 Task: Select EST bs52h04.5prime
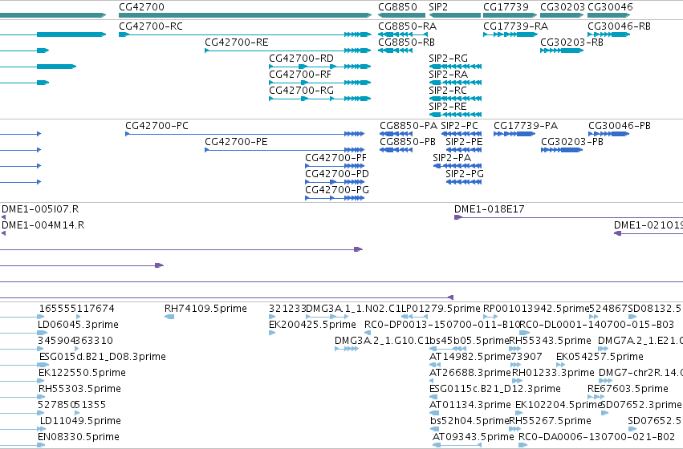coord(470,421)
